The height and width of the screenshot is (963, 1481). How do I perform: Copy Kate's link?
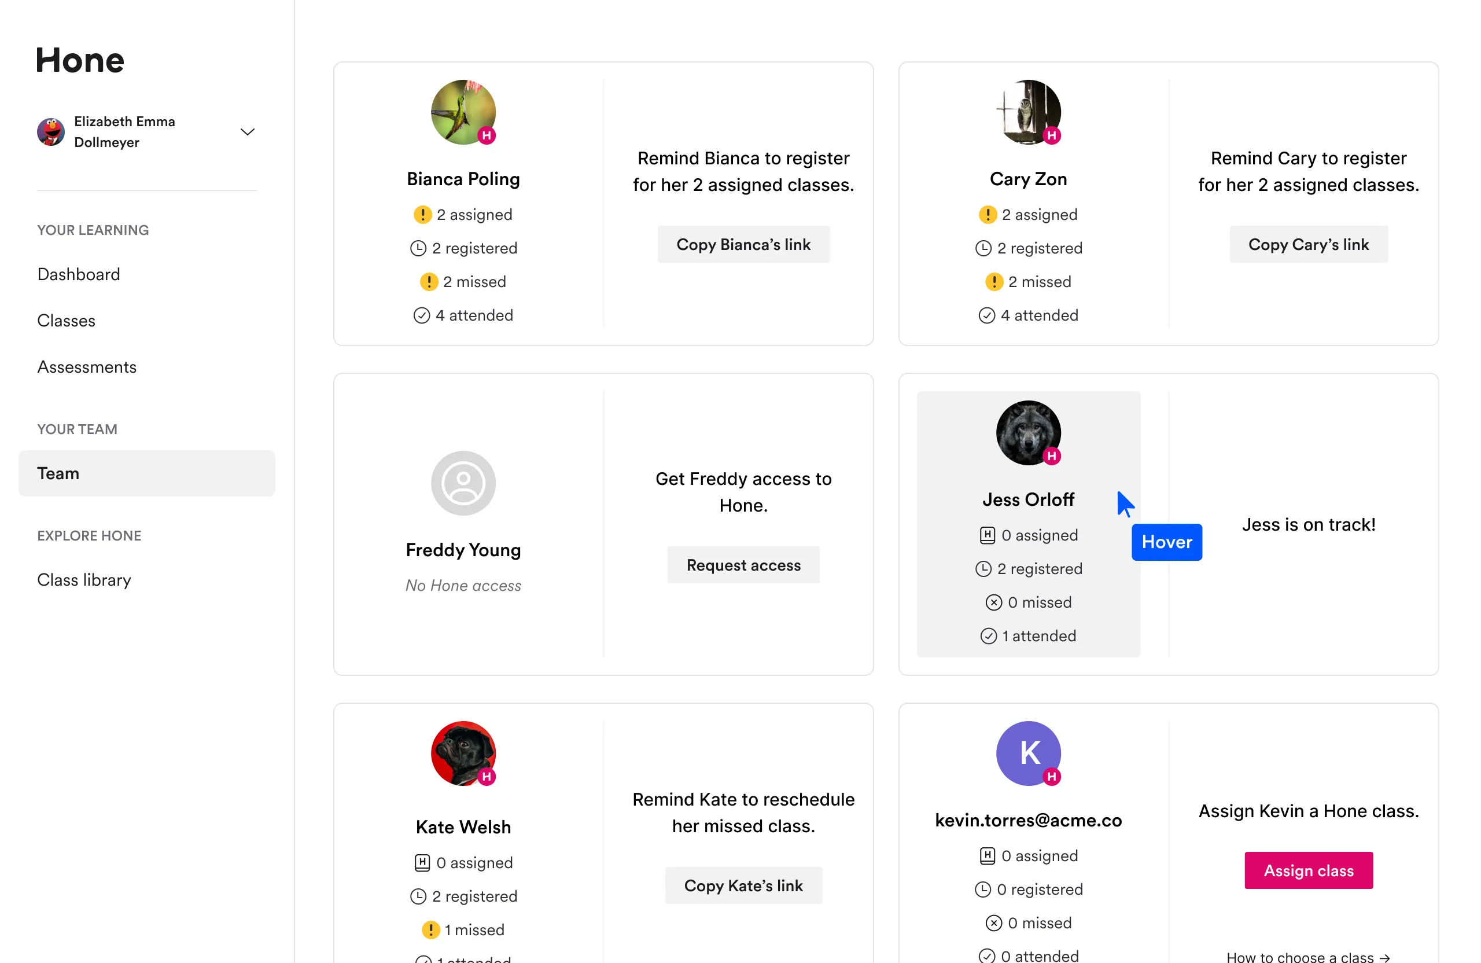tap(743, 885)
